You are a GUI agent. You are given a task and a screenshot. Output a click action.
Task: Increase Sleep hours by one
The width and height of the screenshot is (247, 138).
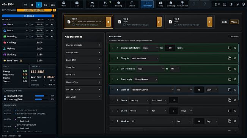click(x=52, y=25)
